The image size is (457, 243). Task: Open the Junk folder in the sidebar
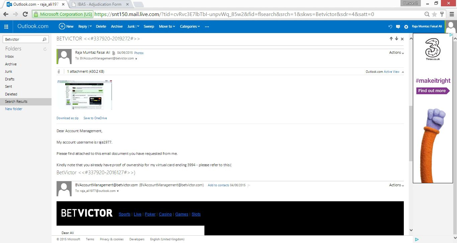coord(8,71)
